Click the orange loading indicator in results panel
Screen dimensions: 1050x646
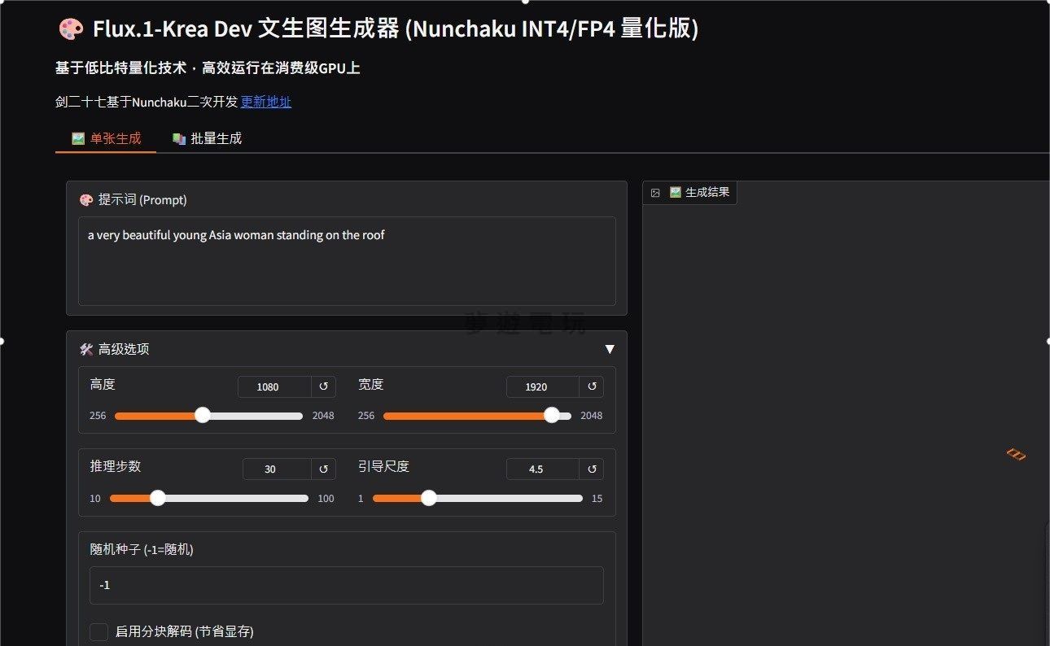click(x=1015, y=454)
